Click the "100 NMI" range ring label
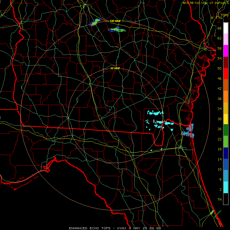Image resolution: width=230 pixels, height=230 pixels. [x=115, y=21]
